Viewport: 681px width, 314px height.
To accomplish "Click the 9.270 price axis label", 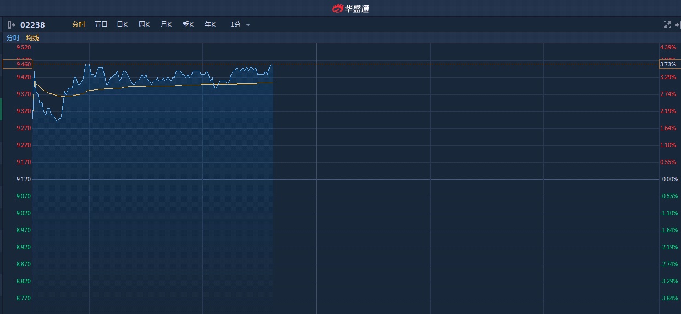I will 24,128.
